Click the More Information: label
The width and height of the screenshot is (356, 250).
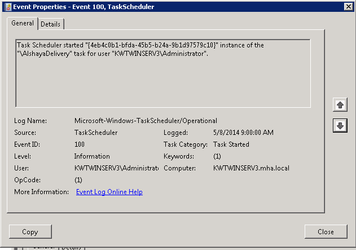pos(41,192)
